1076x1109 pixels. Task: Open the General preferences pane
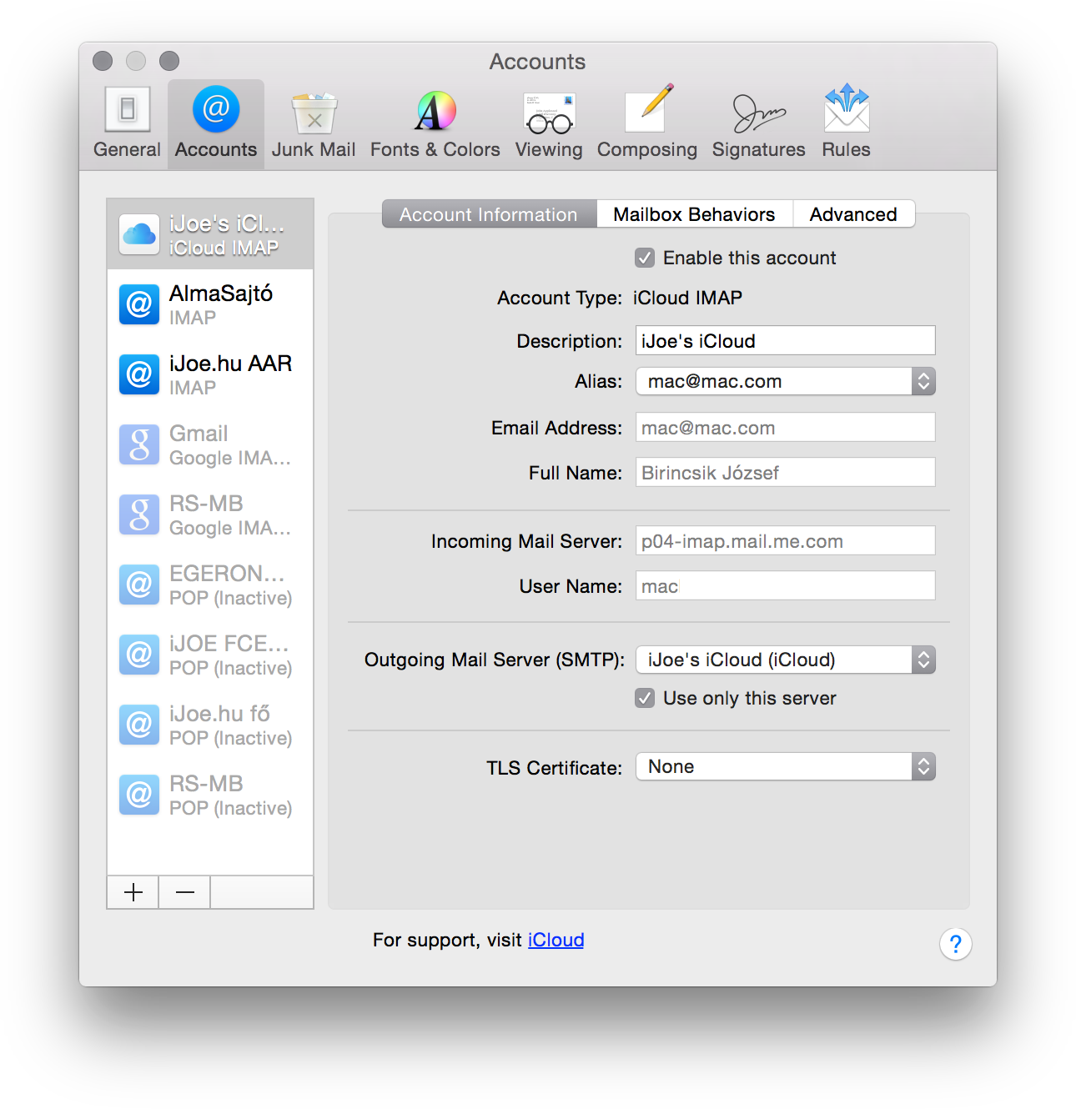point(127,123)
